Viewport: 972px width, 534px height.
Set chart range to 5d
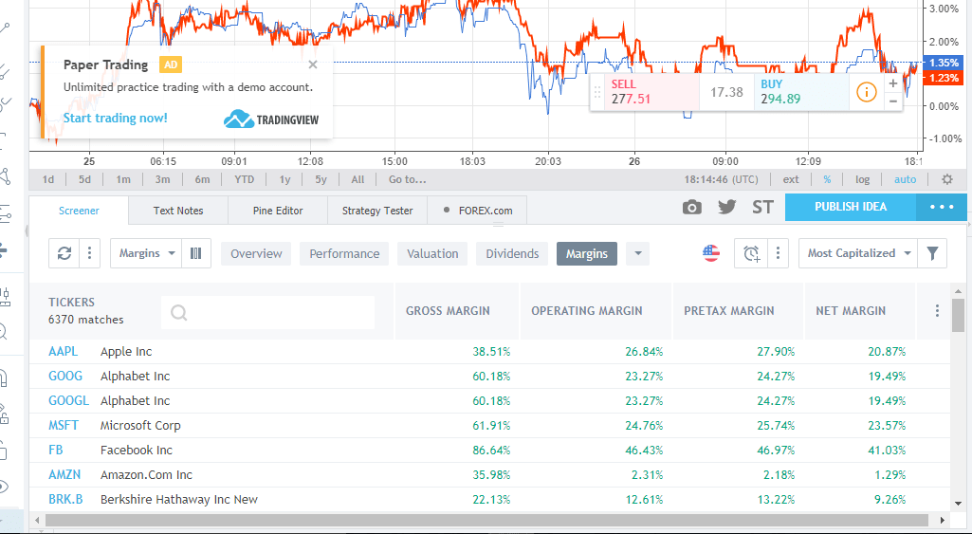coord(84,179)
